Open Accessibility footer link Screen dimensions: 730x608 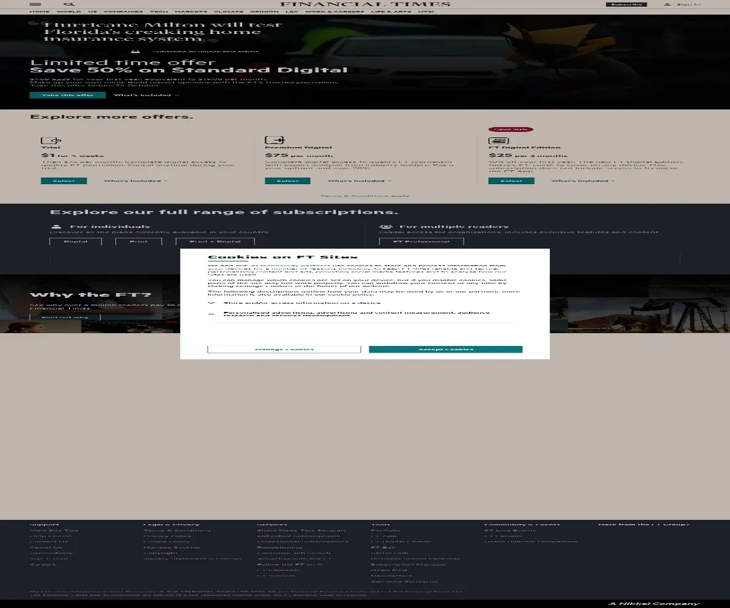pos(51,553)
